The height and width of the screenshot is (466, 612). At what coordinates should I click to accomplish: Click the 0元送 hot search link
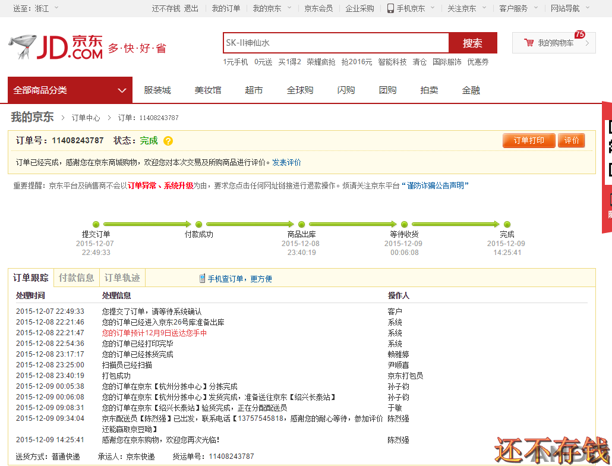[263, 62]
